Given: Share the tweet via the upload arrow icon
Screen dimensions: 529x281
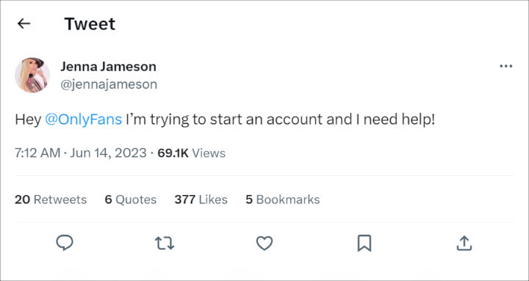Looking at the screenshot, I should pyautogui.click(x=464, y=243).
